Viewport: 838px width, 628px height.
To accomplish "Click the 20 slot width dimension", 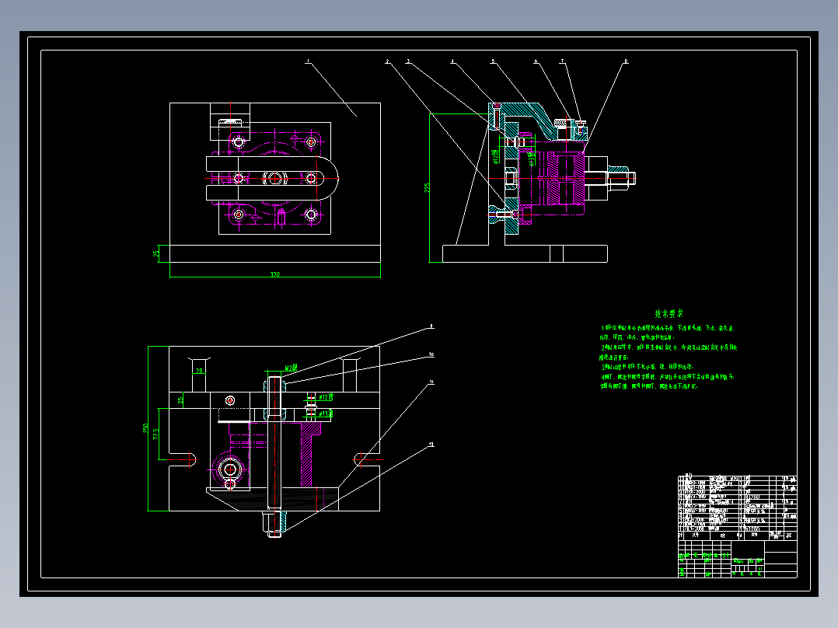I will (x=199, y=371).
